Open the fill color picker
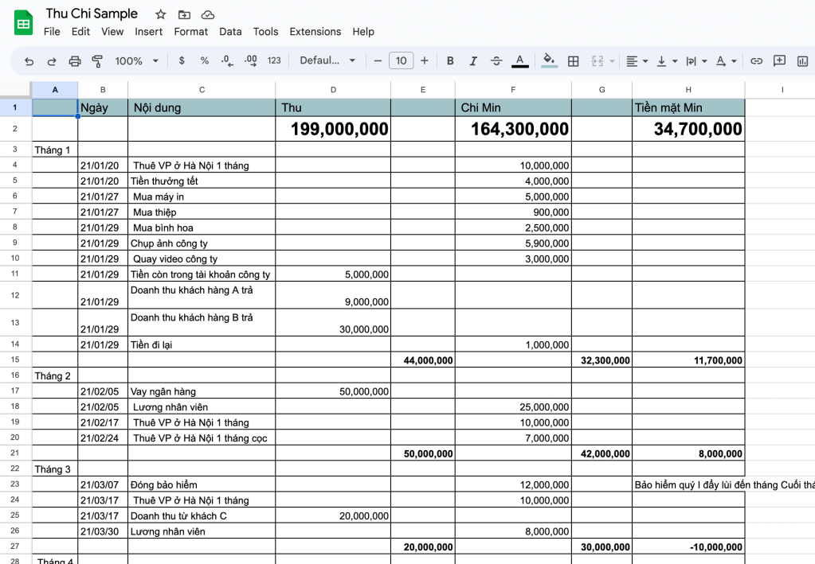 coord(549,60)
